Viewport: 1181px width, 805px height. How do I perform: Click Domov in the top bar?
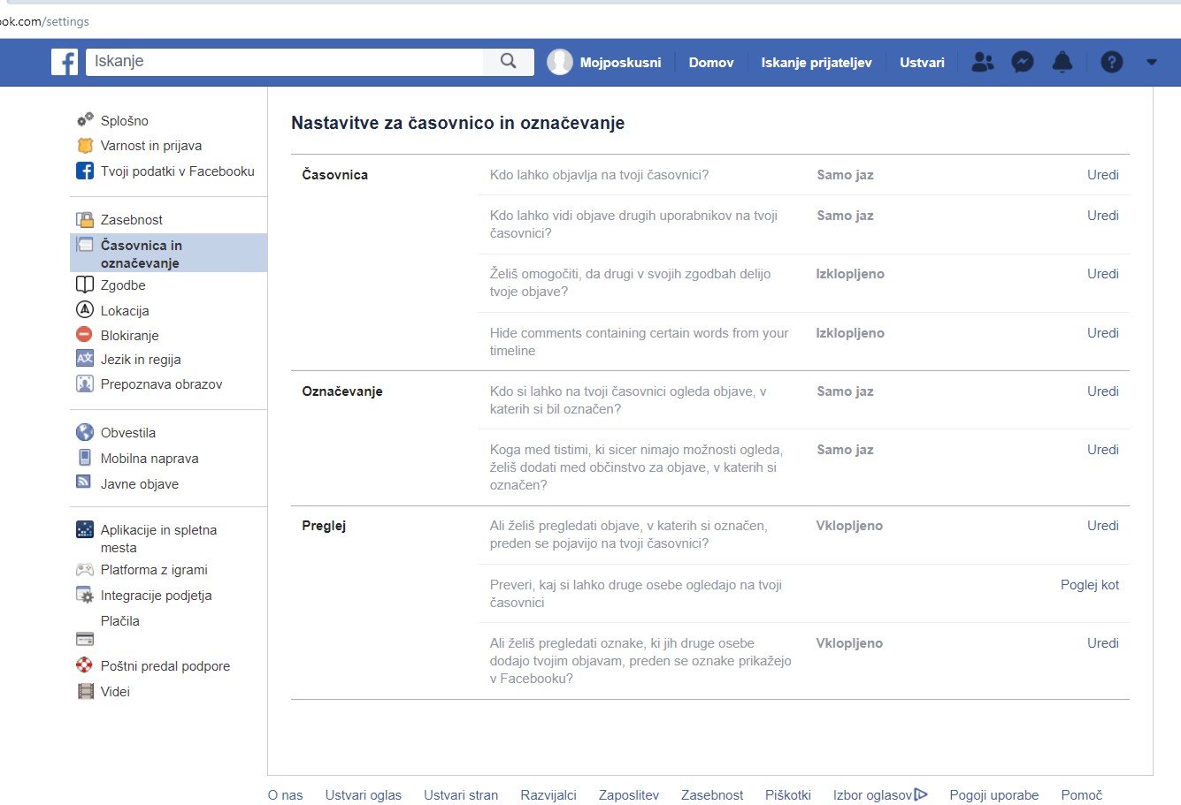pyautogui.click(x=711, y=63)
